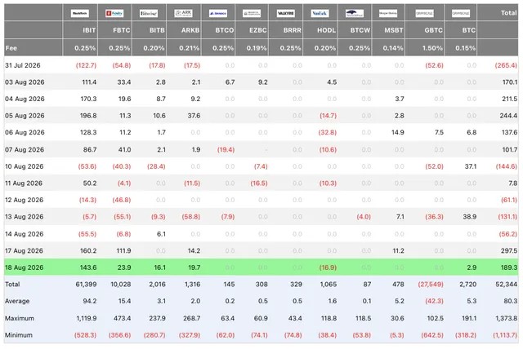The width and height of the screenshot is (523, 349).
Task: Click the (265.4) total for 31 Jul
Action: pos(506,65)
